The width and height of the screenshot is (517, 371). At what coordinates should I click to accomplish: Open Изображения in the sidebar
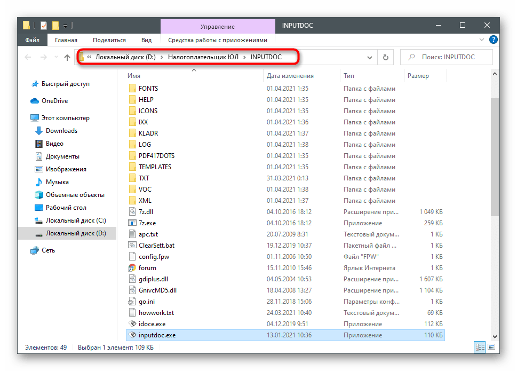coord(66,169)
